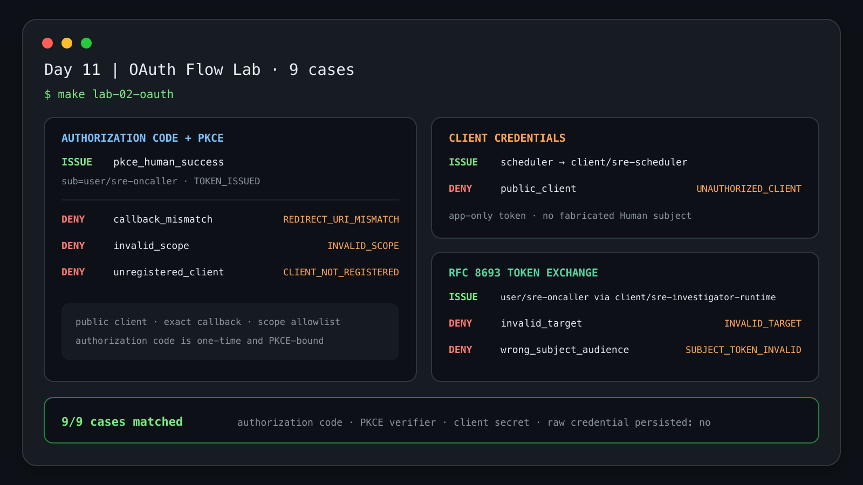Viewport: 863px width, 485px height.
Task: Click the INVALID_TARGET error code
Action: [x=763, y=323]
